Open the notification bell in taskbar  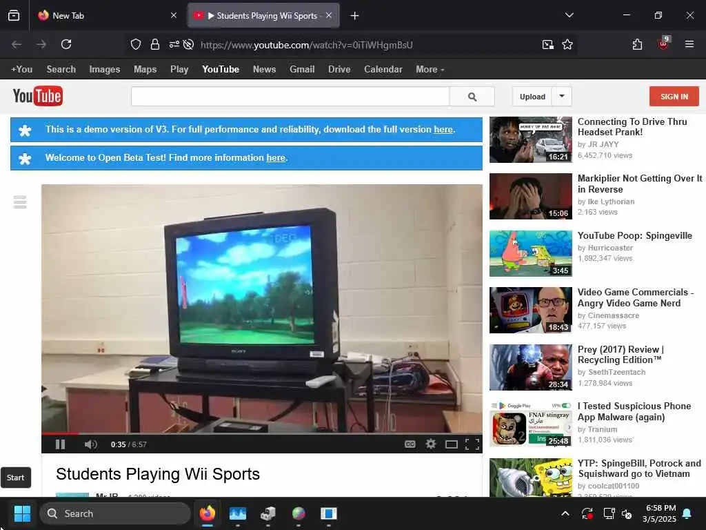tap(687, 513)
